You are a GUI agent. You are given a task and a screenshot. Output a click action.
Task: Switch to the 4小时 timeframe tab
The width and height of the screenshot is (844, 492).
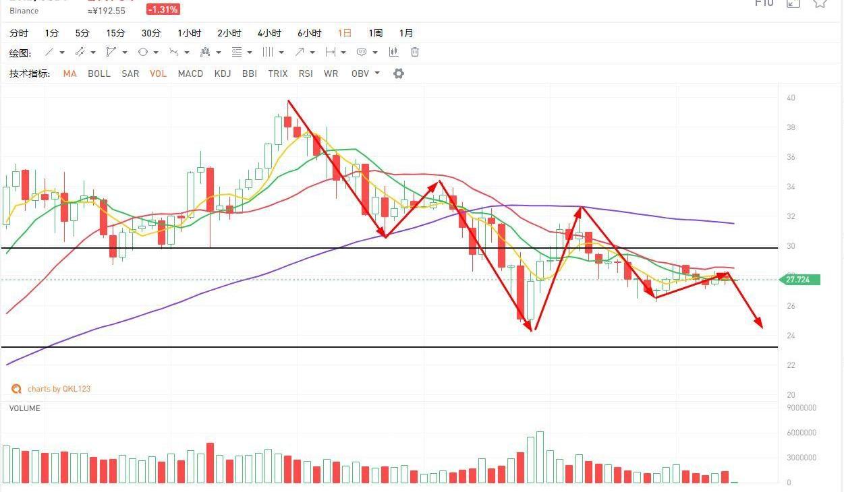(269, 33)
